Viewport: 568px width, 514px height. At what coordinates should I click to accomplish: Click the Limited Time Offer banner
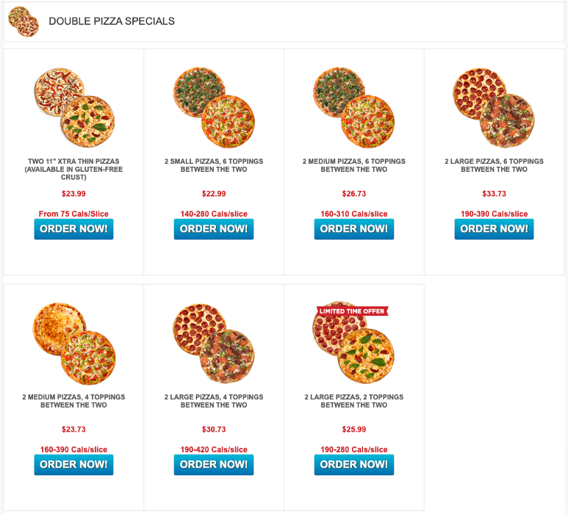[x=352, y=311]
